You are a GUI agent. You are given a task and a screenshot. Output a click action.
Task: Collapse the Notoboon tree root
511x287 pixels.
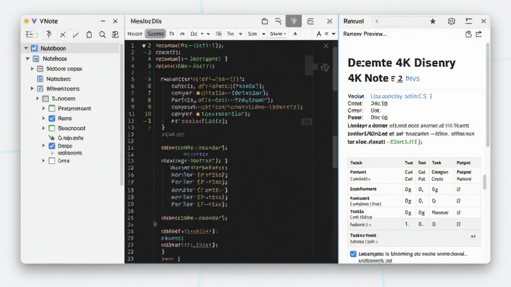(26, 48)
